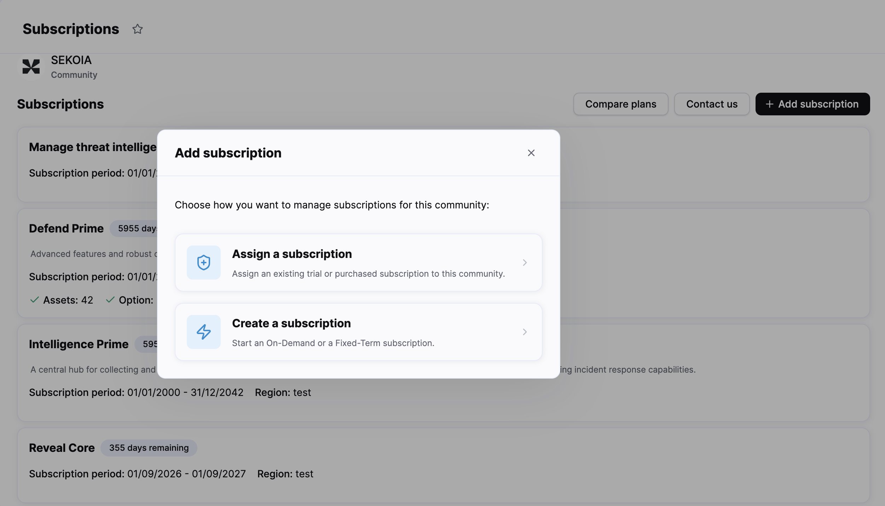Click the Intelligence Prime period 01/01/2000 - 31/12/2042

tap(185, 392)
